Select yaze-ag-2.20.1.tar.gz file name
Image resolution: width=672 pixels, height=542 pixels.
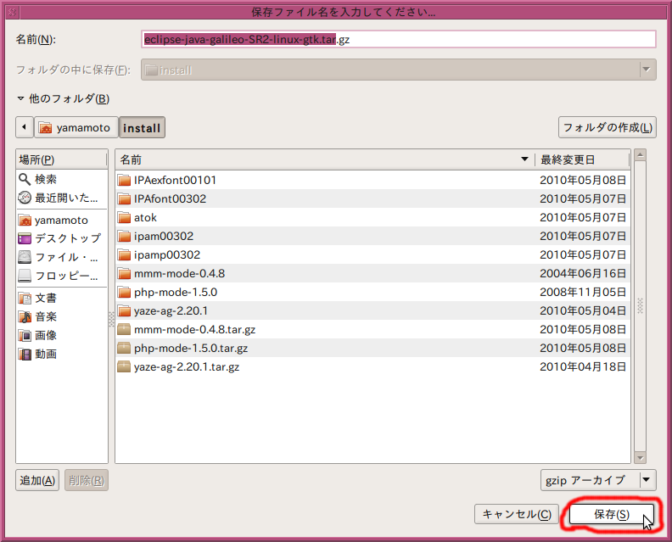[x=187, y=366]
